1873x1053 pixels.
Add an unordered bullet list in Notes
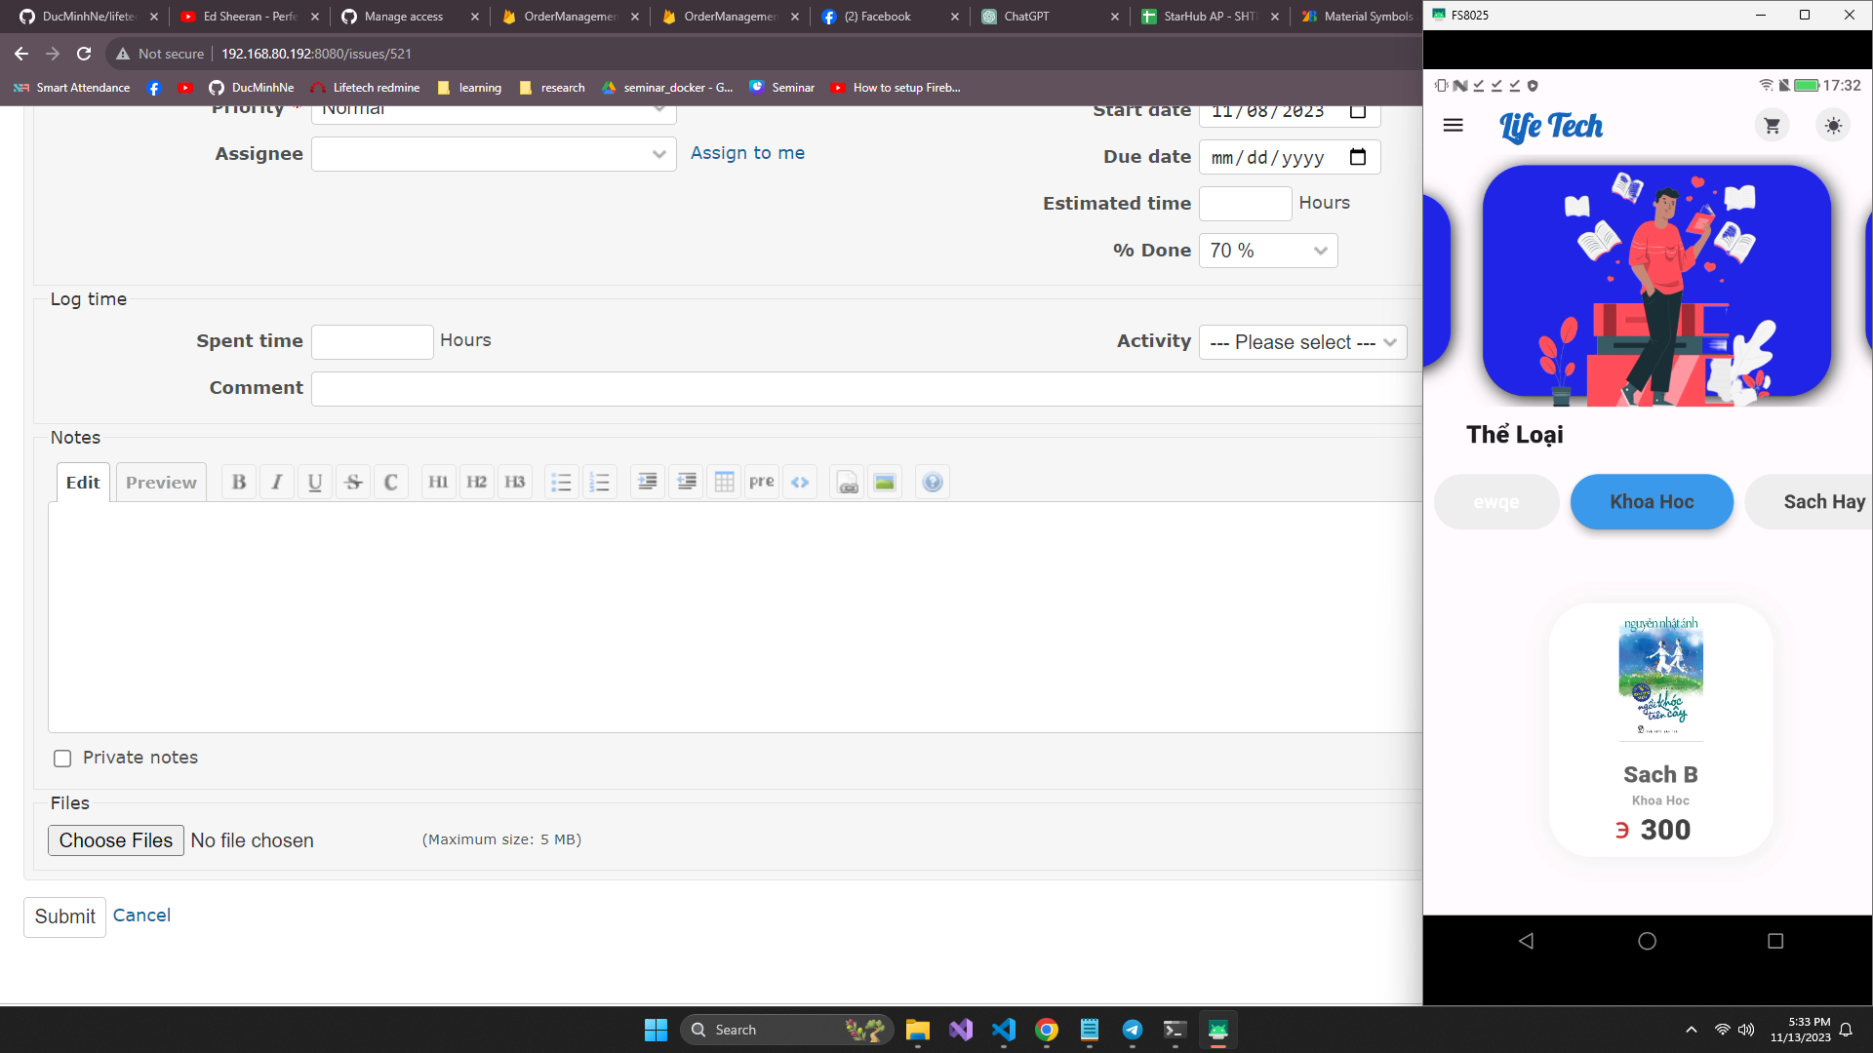pyautogui.click(x=561, y=482)
